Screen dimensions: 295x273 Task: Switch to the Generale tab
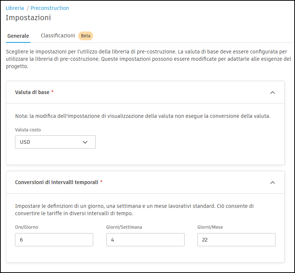point(18,36)
